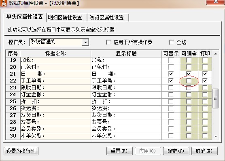The height and width of the screenshot is (161, 225).
Task: Click scroll up arrow of the list
Action: 216,54
